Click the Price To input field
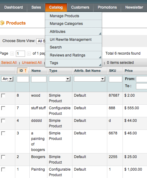This screenshot has height=178, width=147. click(141, 86)
